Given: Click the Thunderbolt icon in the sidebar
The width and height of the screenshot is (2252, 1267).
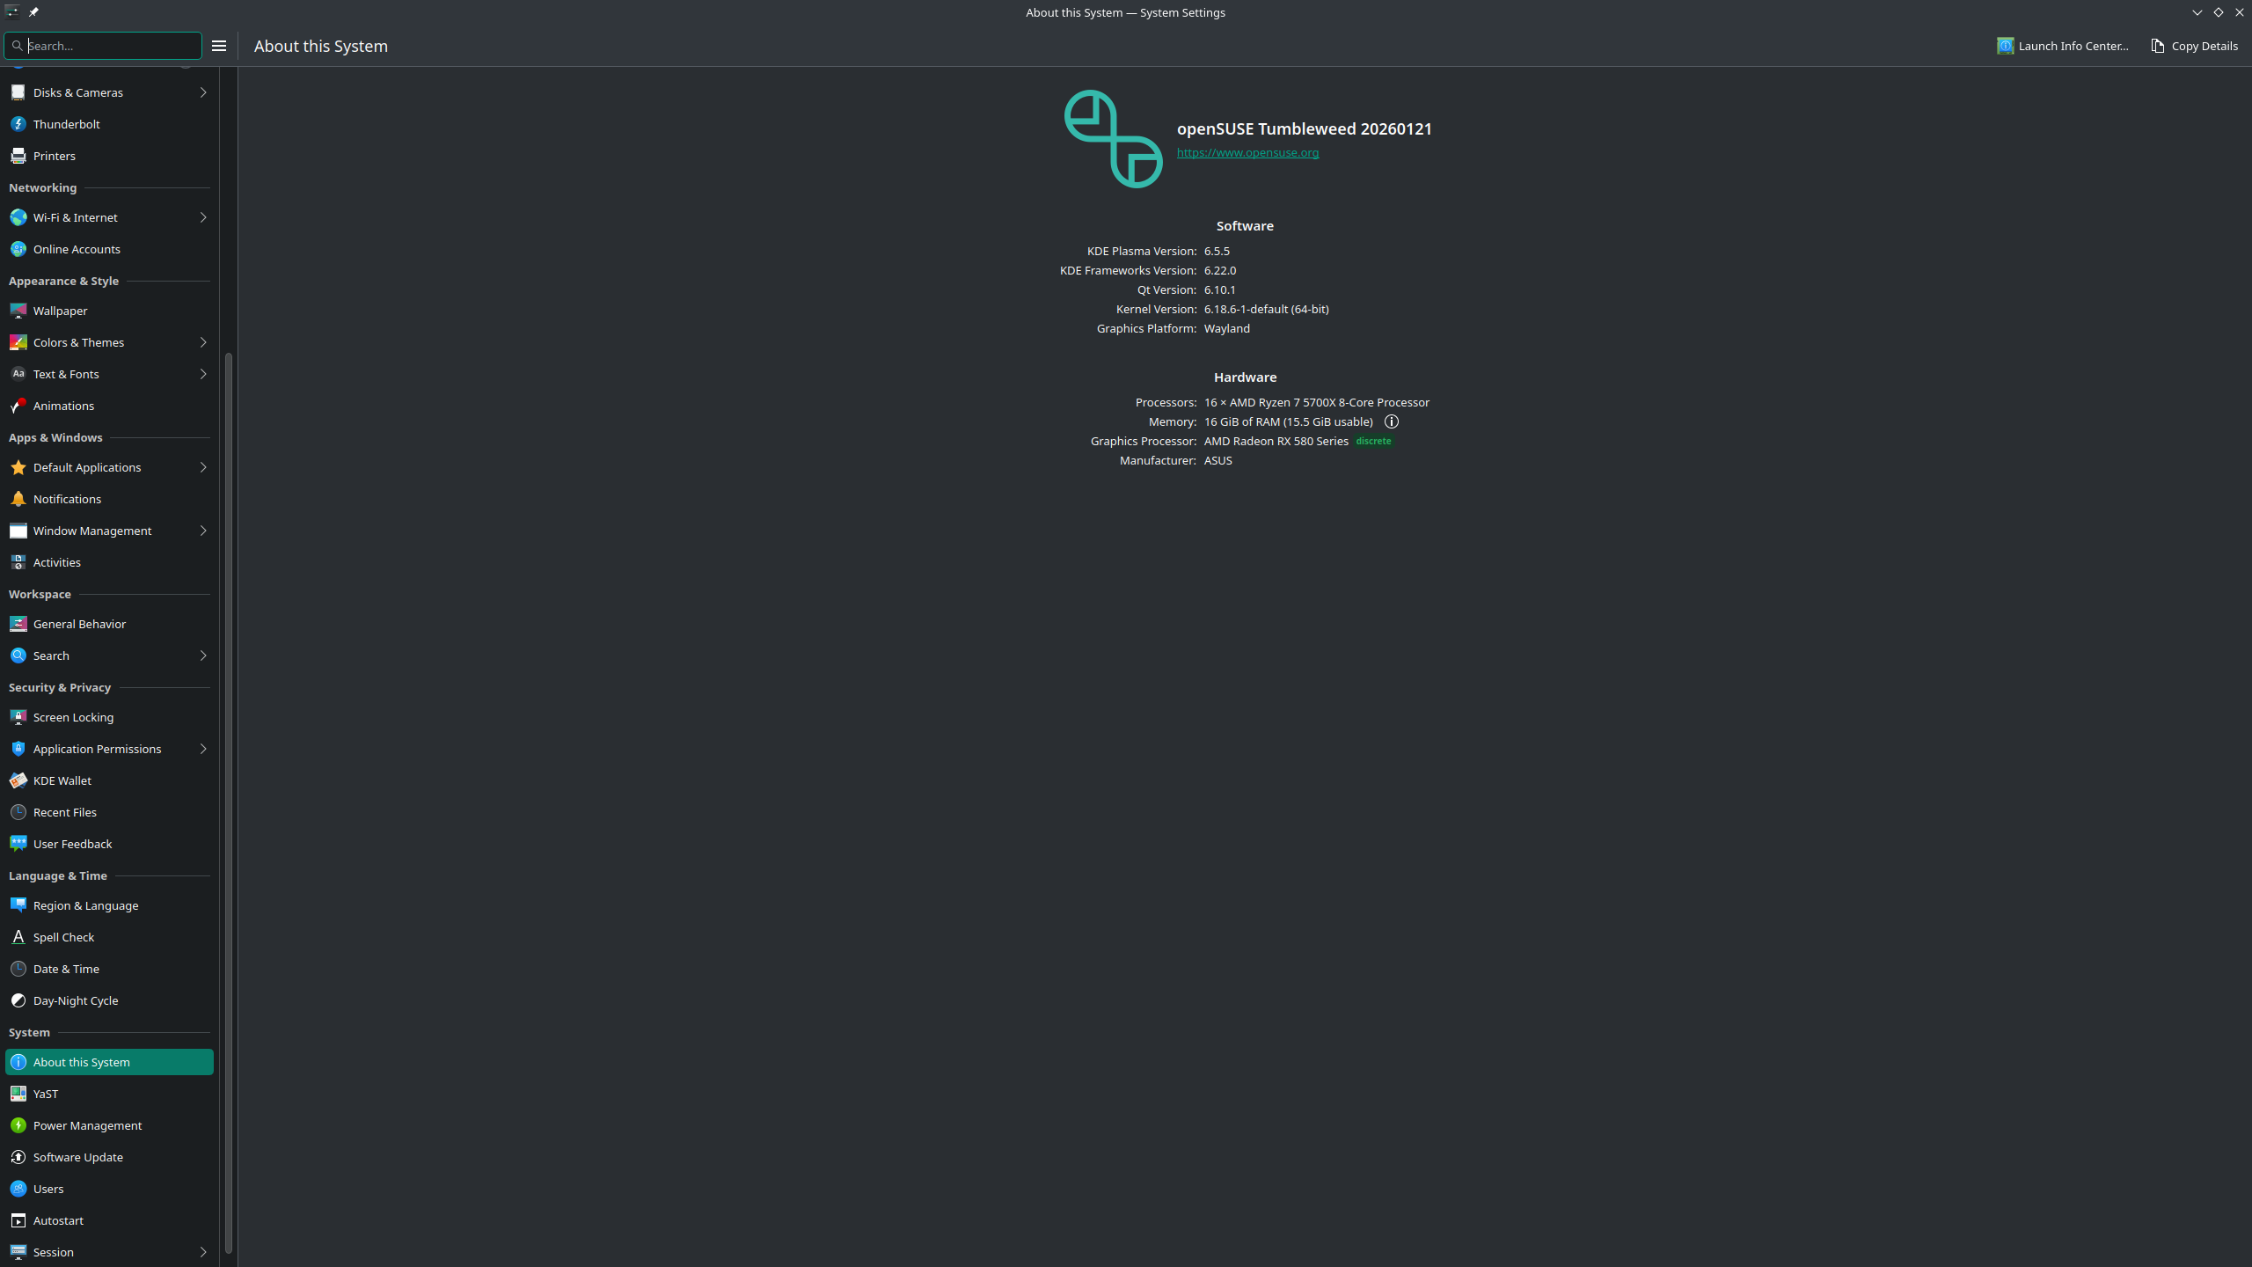Looking at the screenshot, I should pyautogui.click(x=18, y=124).
